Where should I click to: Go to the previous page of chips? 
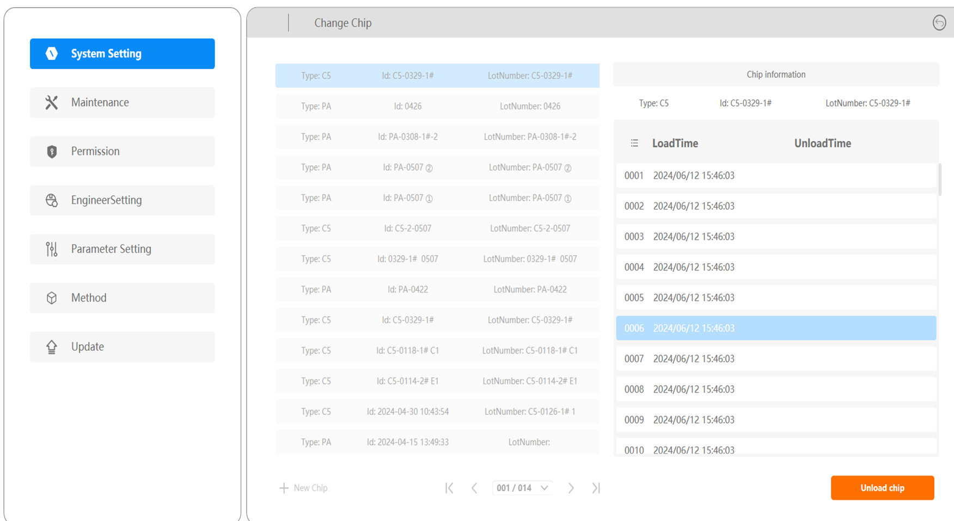(x=474, y=488)
